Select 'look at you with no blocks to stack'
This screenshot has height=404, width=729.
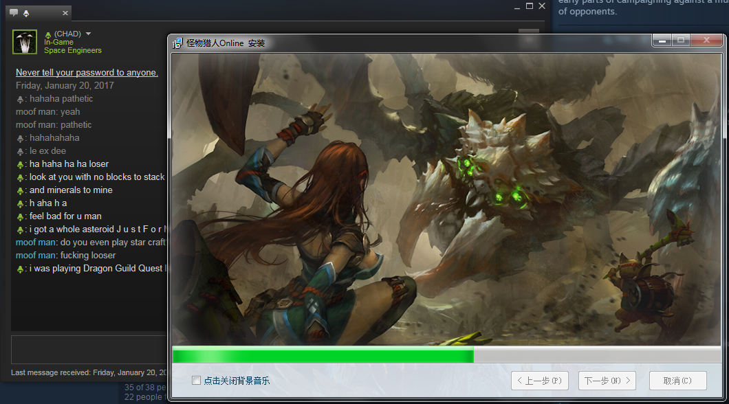(97, 177)
